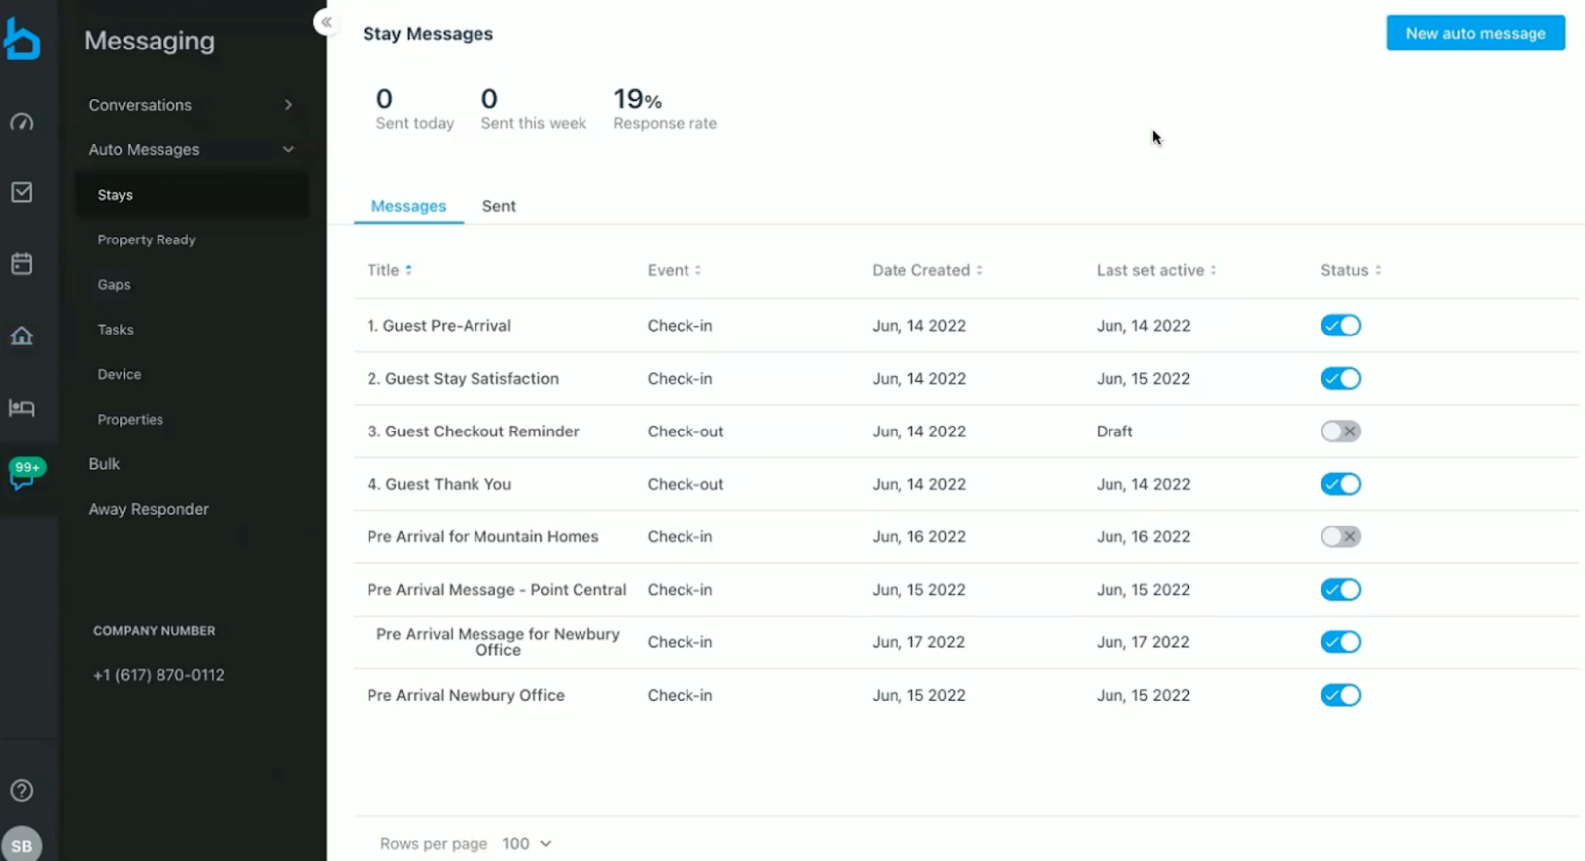Viewport: 1585px width, 861px height.
Task: Click the help question mark icon
Action: (x=22, y=790)
